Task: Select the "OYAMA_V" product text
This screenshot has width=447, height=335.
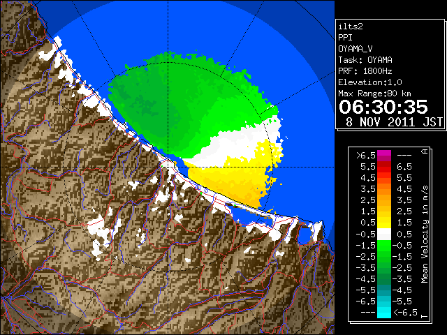Action: pyautogui.click(x=356, y=49)
